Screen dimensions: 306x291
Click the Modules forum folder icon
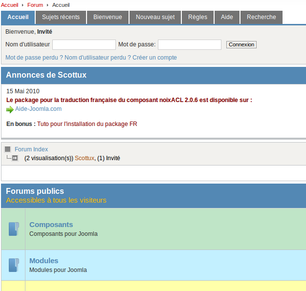14,265
